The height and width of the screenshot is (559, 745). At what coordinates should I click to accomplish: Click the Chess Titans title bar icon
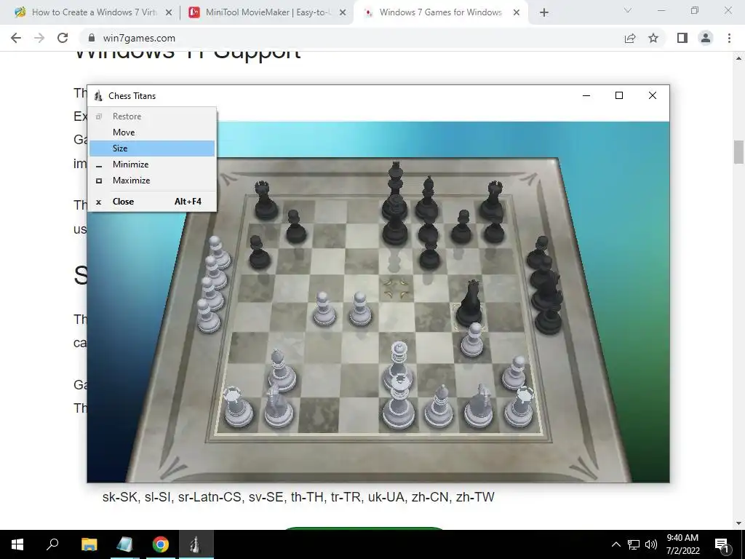98,96
